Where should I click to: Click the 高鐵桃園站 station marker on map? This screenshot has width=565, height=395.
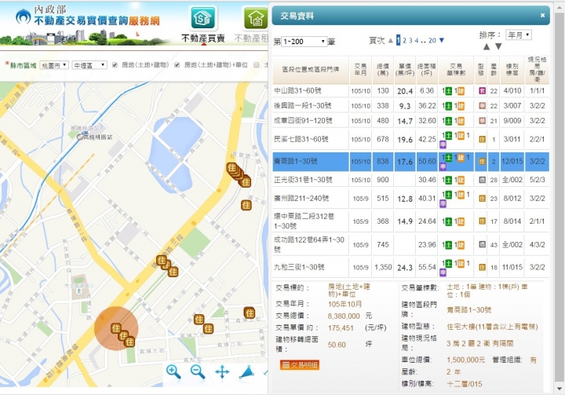80,137
